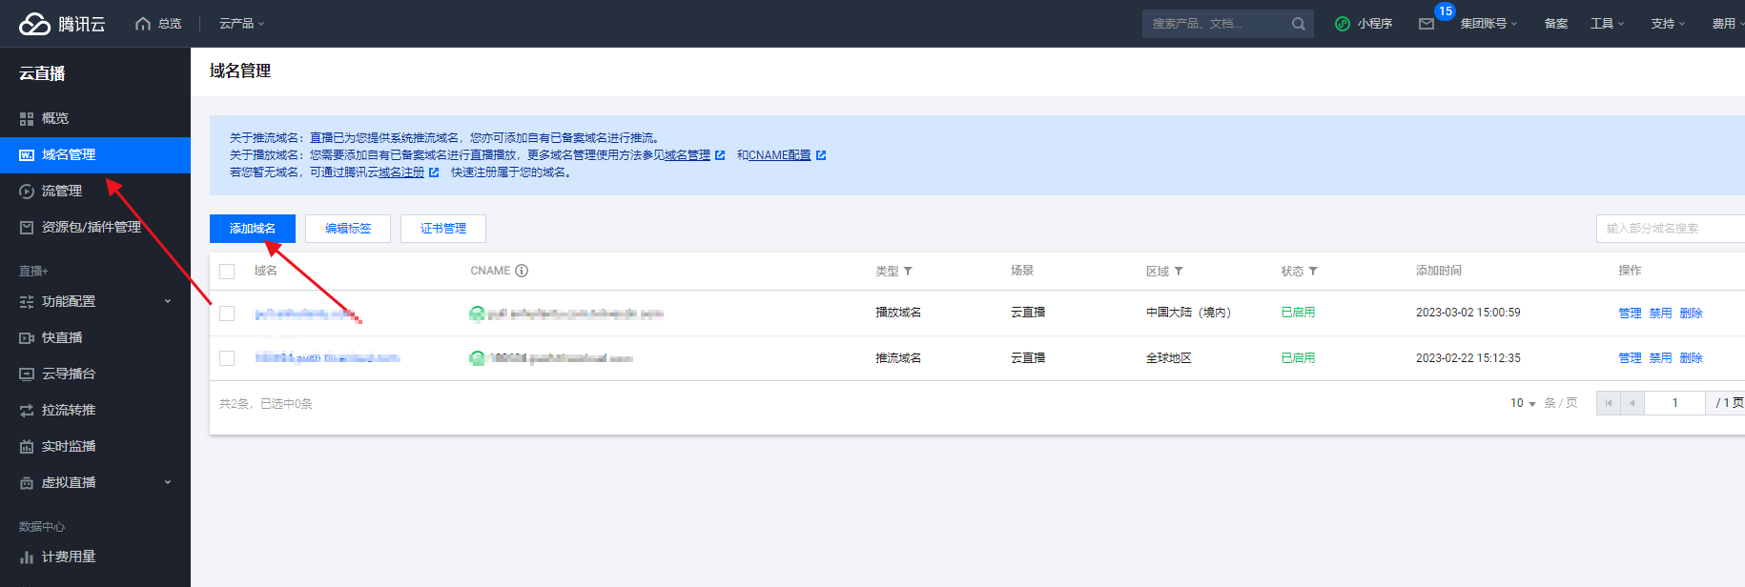Click the 拉流转推 sidebar icon
The height and width of the screenshot is (587, 1745).
click(x=27, y=411)
